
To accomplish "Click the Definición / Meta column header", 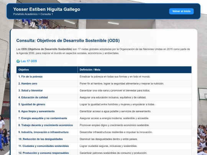I will [x=135, y=70].
